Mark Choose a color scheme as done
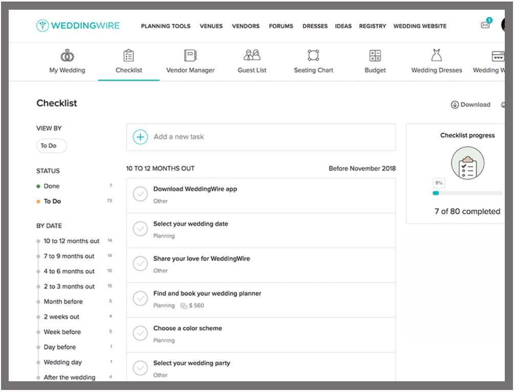Screen dimensions: 514x392 pyautogui.click(x=140, y=333)
